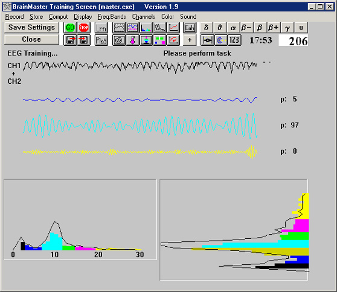Click the 'p: 97' value beside cyan waveform
Viewport: 337px width, 292px height.
pos(289,125)
